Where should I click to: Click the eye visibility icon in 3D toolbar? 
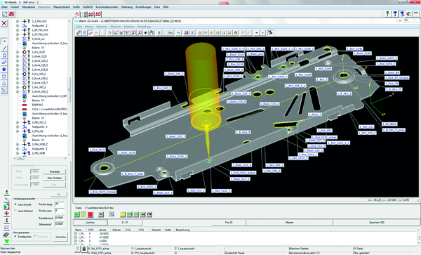click(x=146, y=33)
